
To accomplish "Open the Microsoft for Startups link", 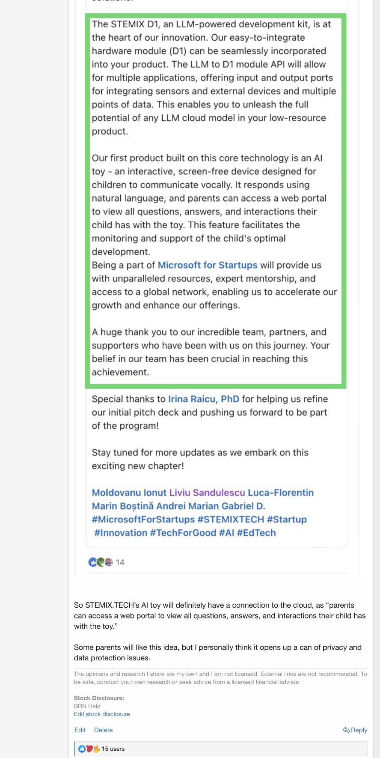I will (208, 265).
